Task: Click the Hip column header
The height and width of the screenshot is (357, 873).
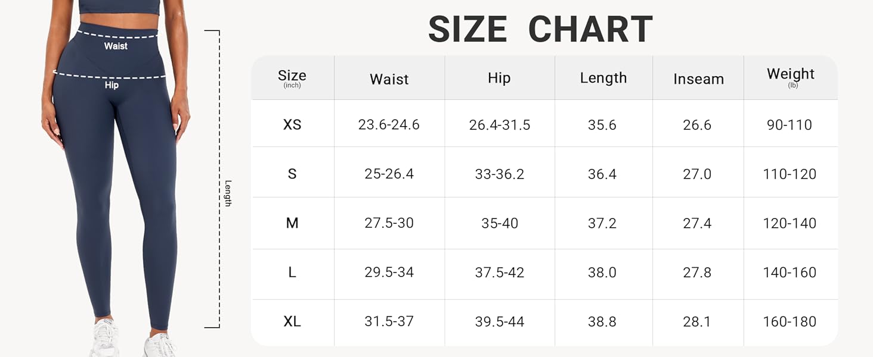Action: [499, 78]
